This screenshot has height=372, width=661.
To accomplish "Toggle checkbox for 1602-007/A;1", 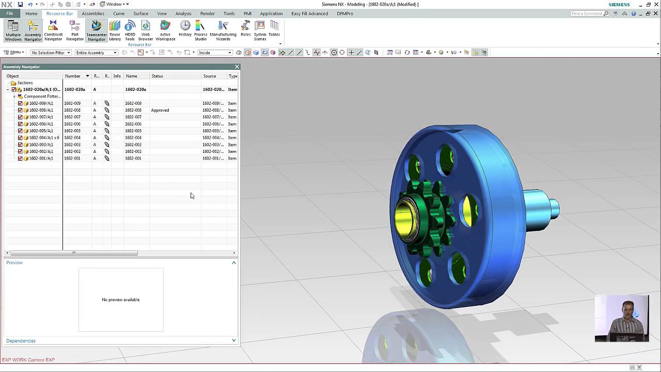I will click(x=20, y=117).
